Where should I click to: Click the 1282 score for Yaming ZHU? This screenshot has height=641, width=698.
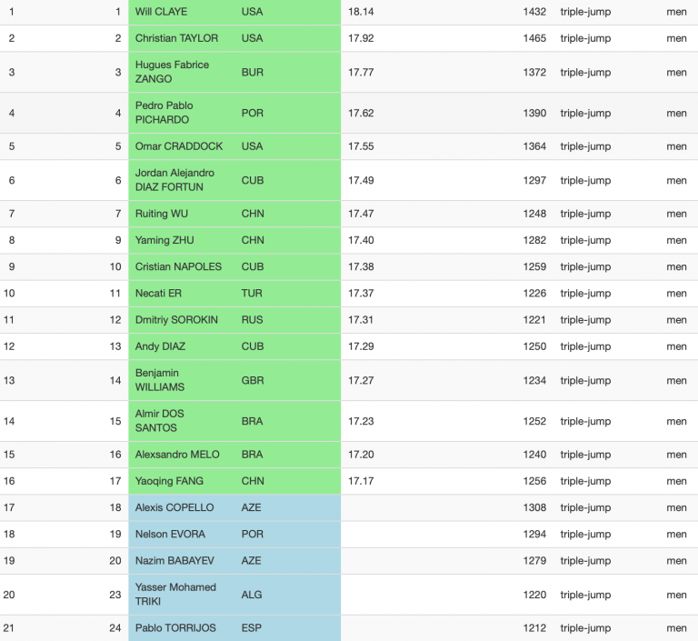click(x=534, y=240)
